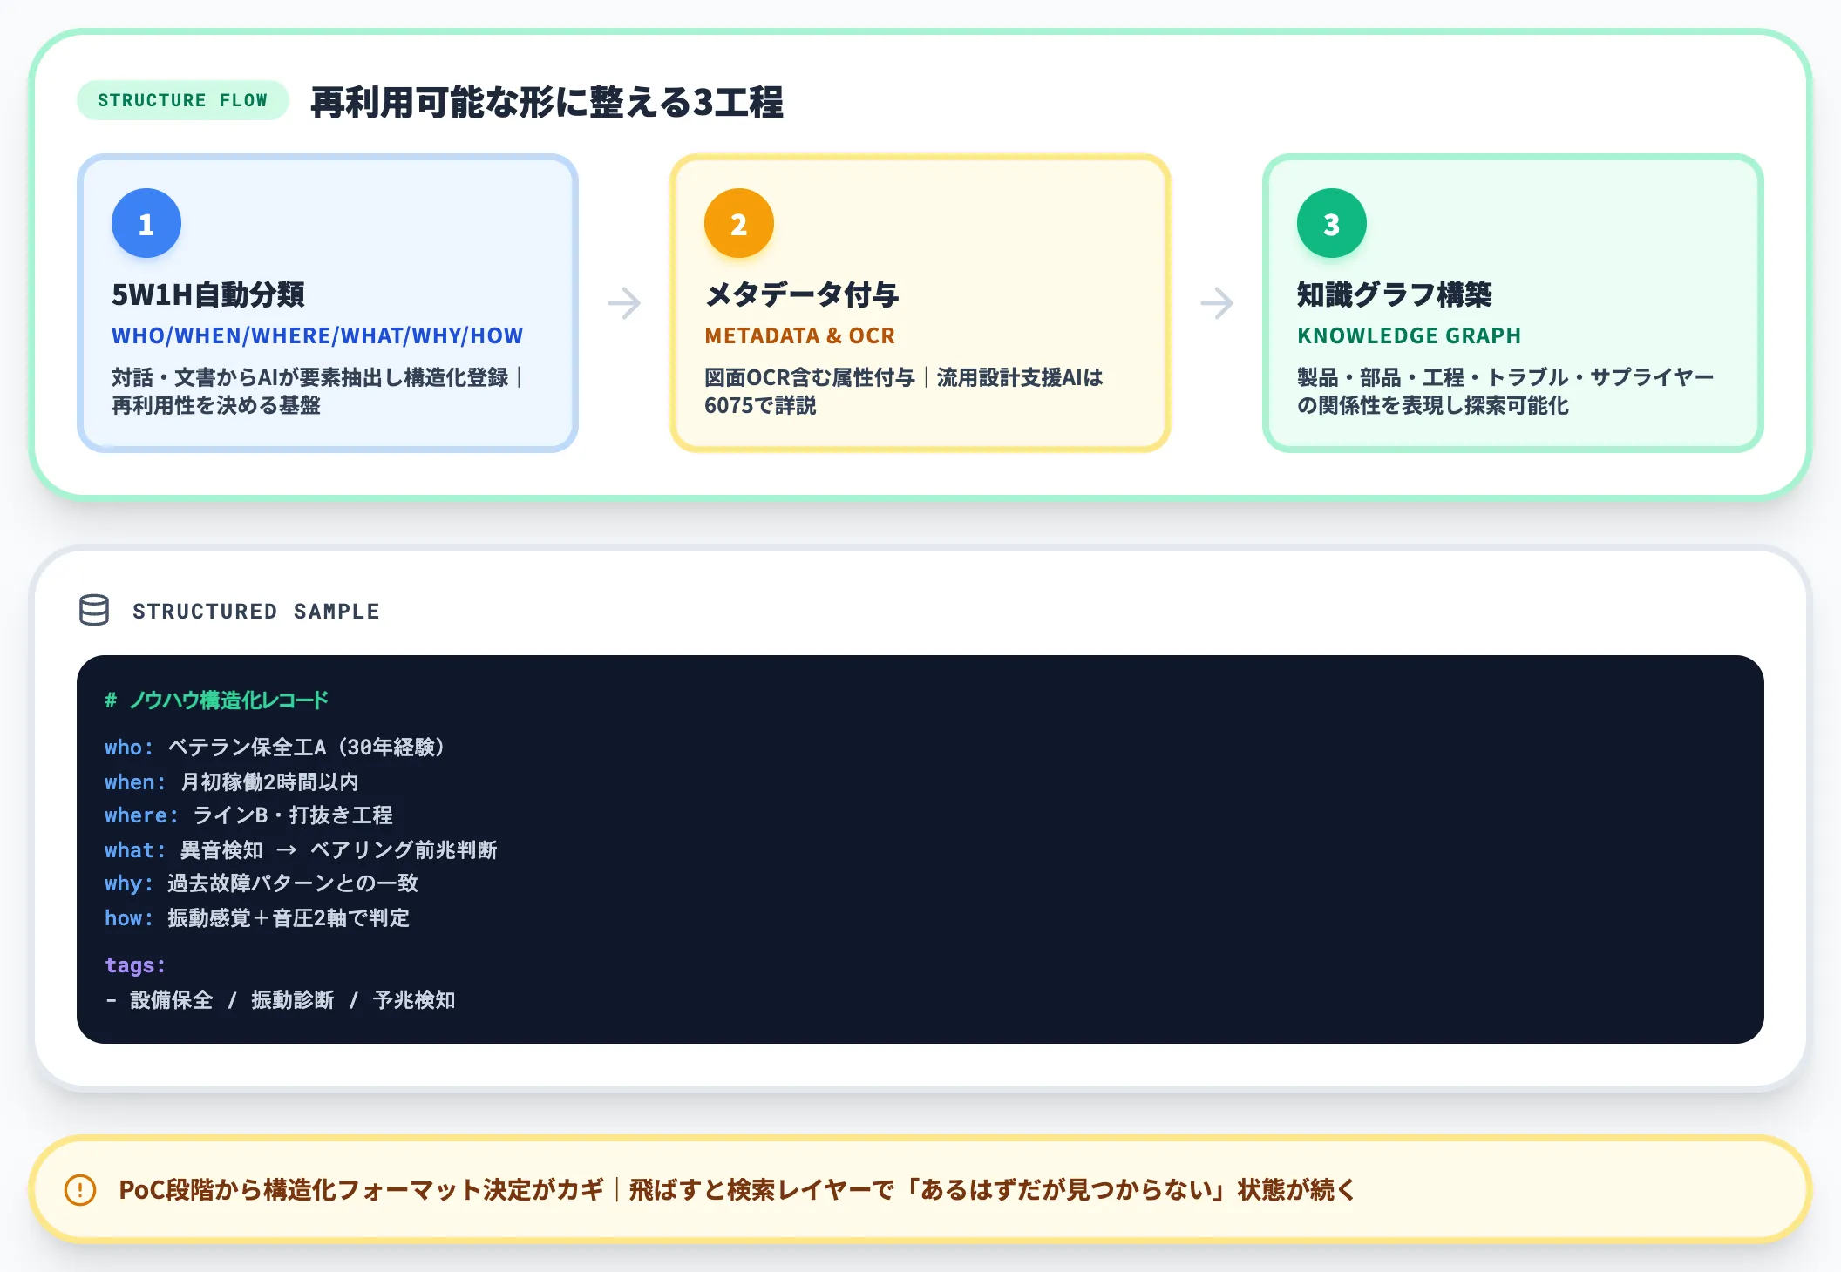Click the green number 3 circle
This screenshot has width=1841, height=1272.
click(x=1332, y=224)
